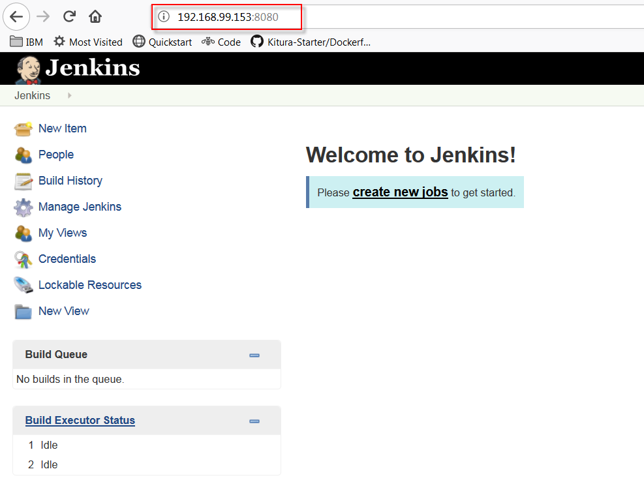Click the Jenkins header title
Viewport: 644px width, 497px height.
93,68
